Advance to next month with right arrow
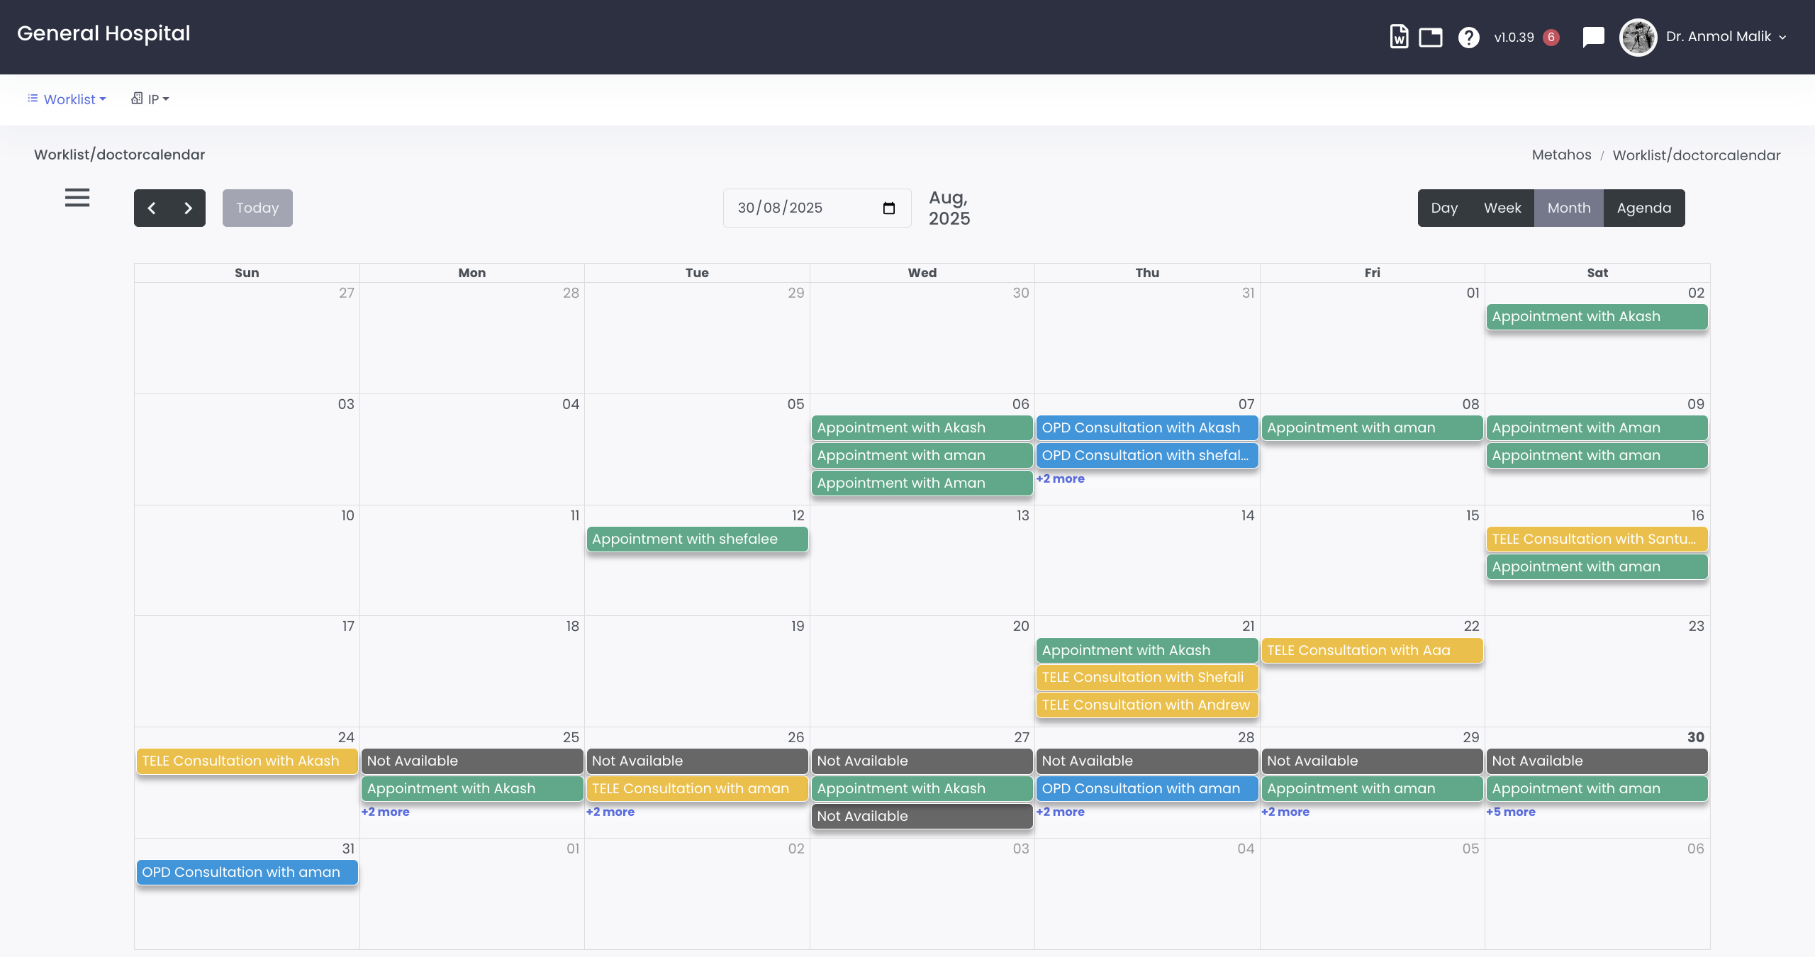The height and width of the screenshot is (957, 1815). [188, 208]
